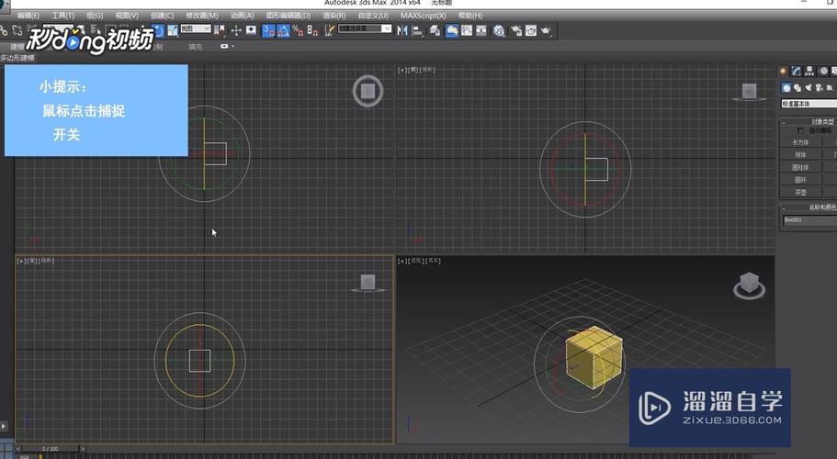The width and height of the screenshot is (837, 459).
Task: Switch to the 填充 ribbon tab
Action: [196, 47]
